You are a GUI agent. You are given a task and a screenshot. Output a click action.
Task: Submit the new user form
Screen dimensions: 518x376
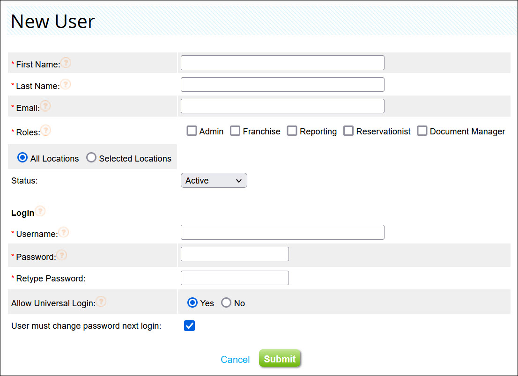280,359
